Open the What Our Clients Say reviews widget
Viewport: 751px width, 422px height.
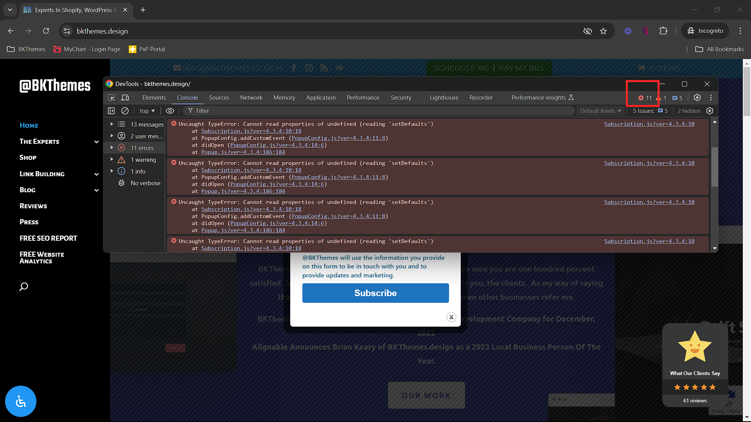click(x=695, y=365)
